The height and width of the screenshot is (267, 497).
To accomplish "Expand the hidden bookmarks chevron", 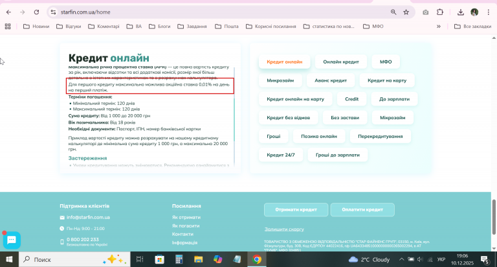I will point(439,27).
